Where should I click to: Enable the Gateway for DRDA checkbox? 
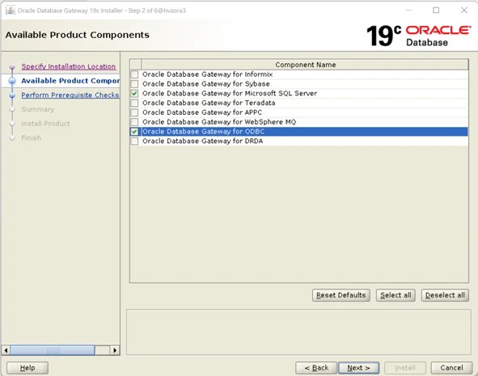coord(134,141)
